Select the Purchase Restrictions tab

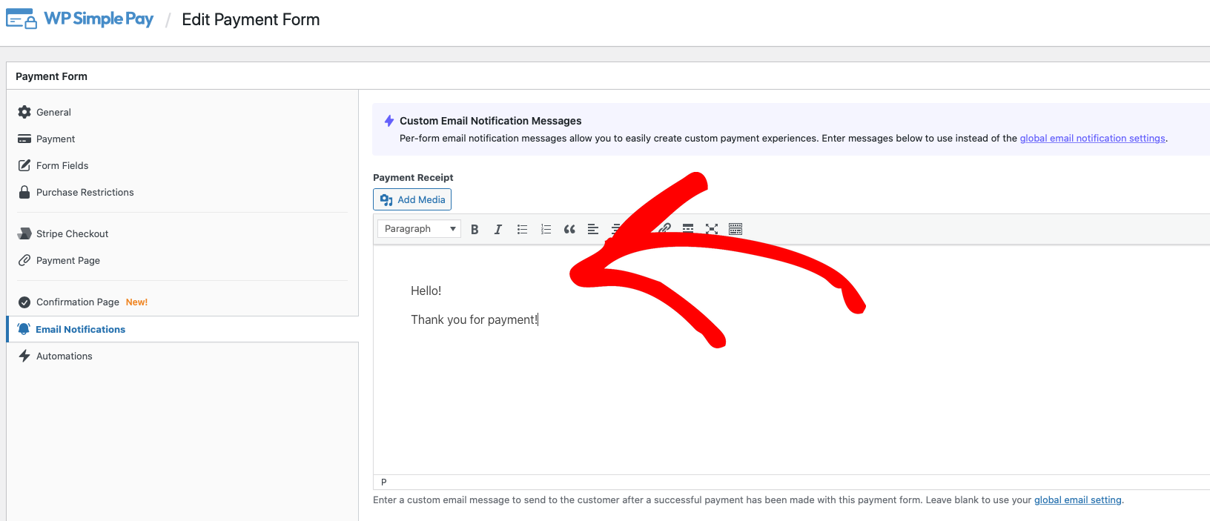(85, 193)
